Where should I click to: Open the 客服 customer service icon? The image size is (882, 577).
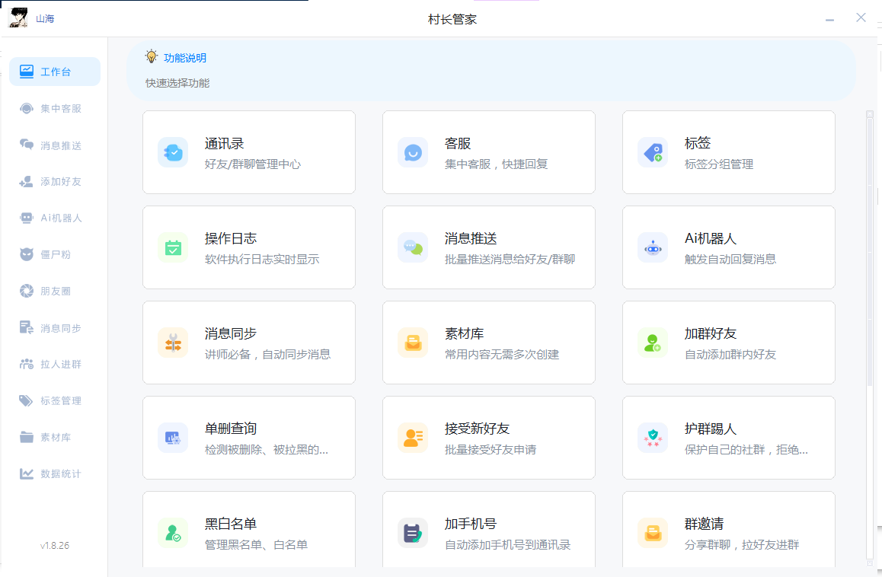[413, 152]
